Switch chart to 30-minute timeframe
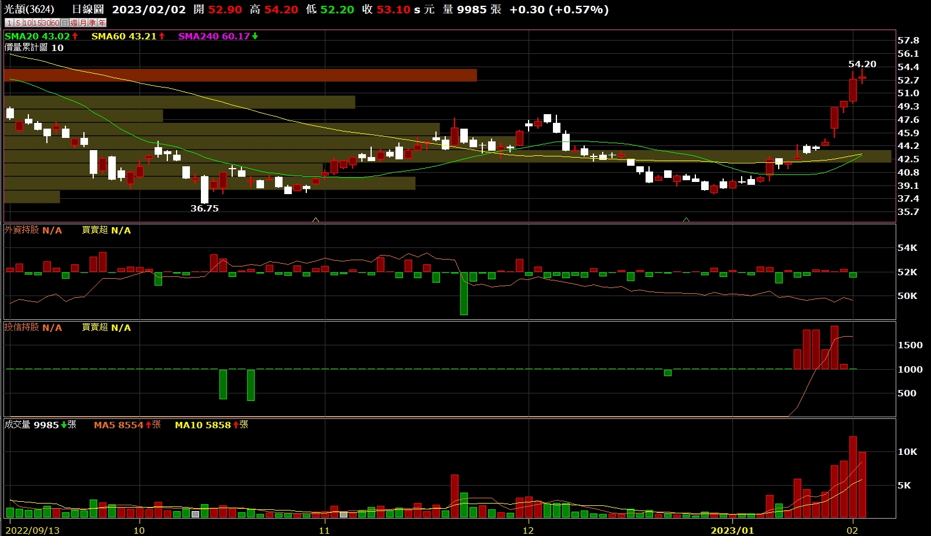The width and height of the screenshot is (931, 536). (46, 23)
